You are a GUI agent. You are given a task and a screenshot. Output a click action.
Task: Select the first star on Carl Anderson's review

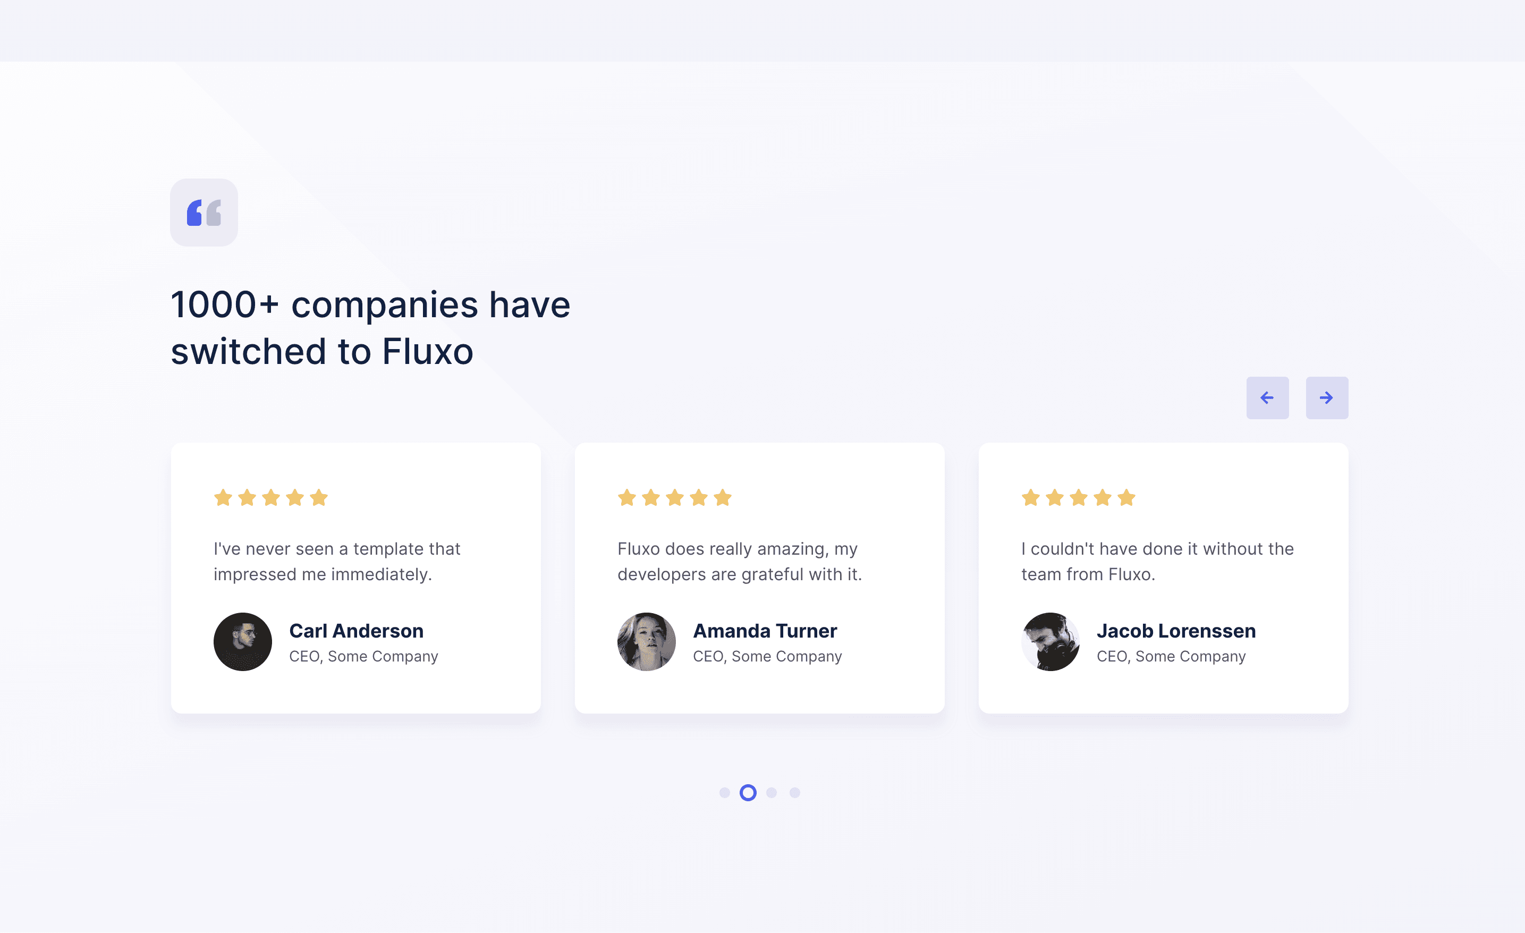(x=223, y=497)
